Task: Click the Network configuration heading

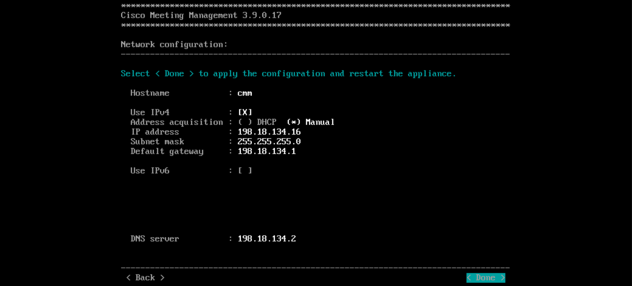Action: tap(174, 44)
